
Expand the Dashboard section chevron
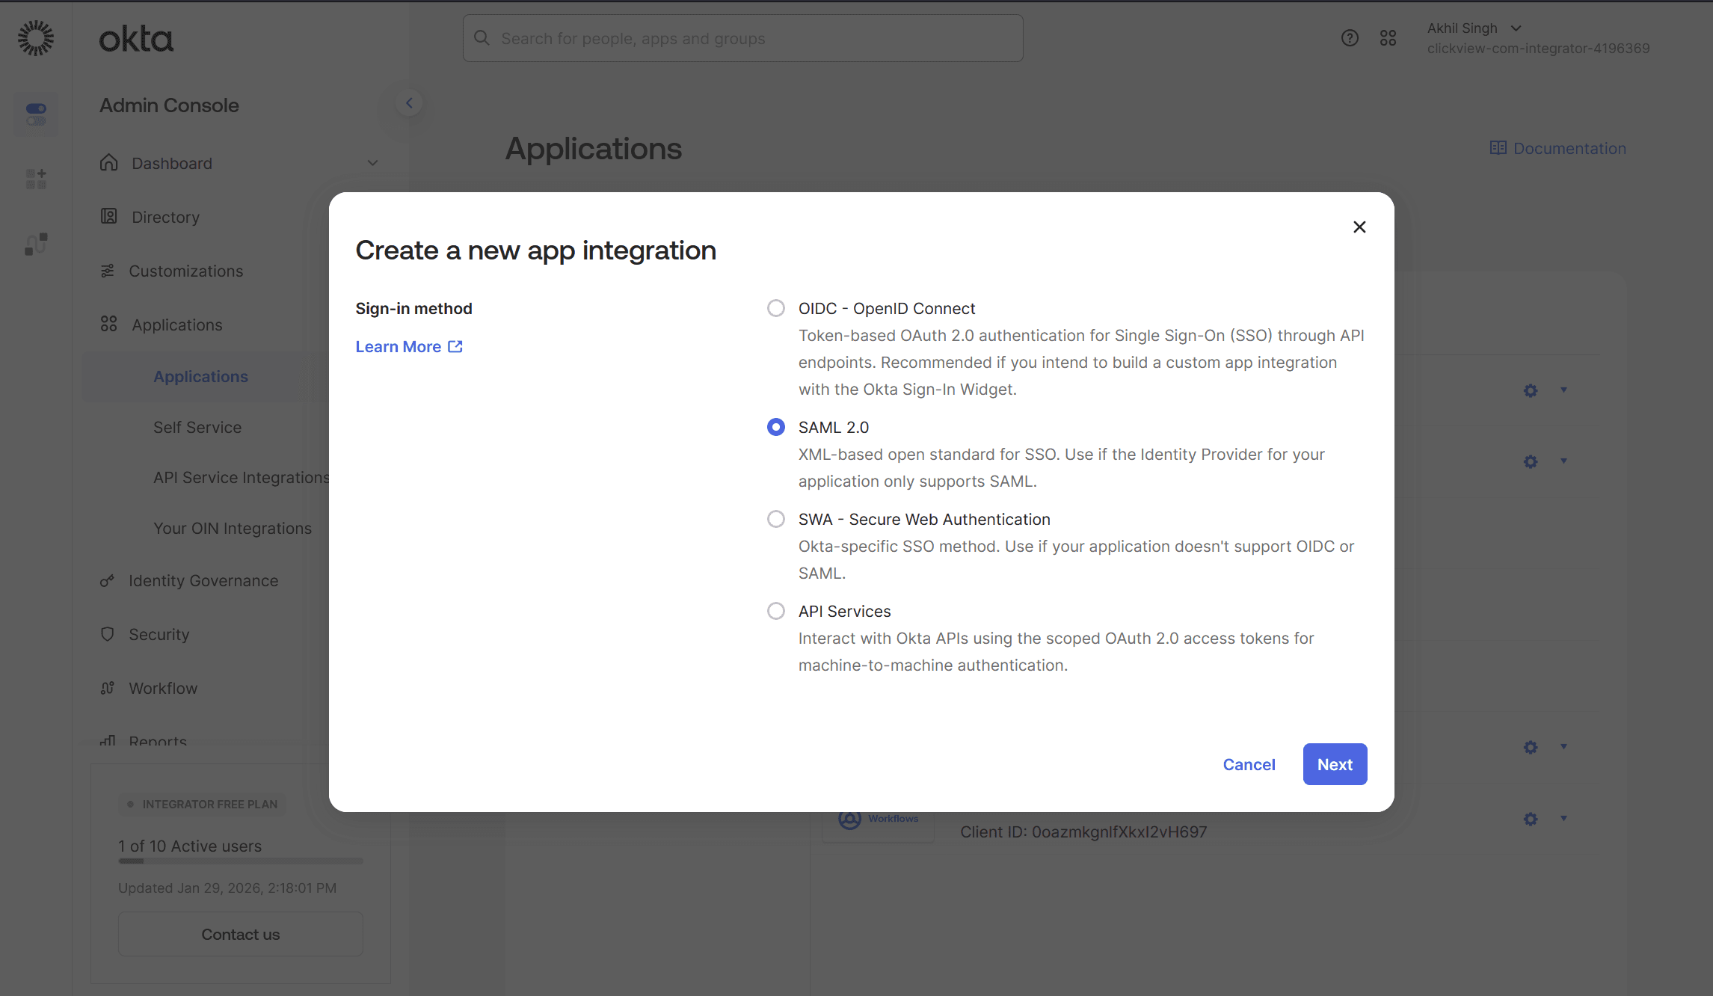(372, 162)
